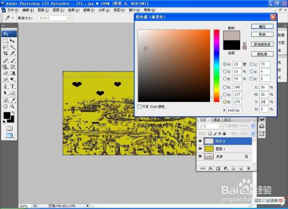Swap foreground and background colors
This screenshot has width=288, height=209.
[13, 113]
